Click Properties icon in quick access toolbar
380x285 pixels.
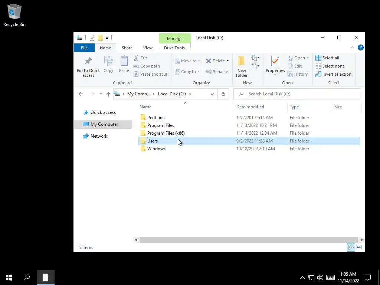pos(92,37)
